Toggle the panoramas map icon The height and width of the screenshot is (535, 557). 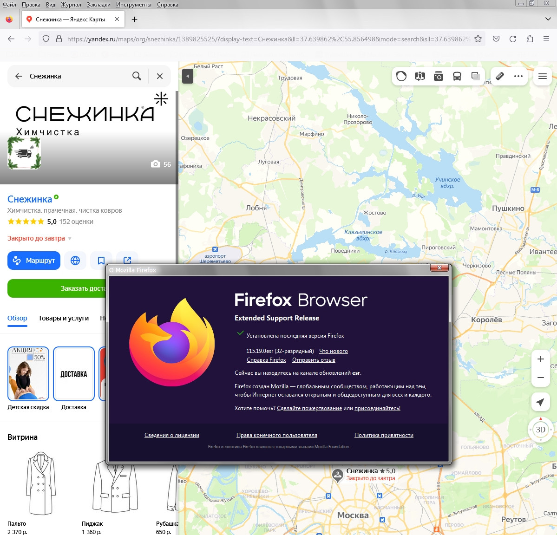[x=420, y=76]
